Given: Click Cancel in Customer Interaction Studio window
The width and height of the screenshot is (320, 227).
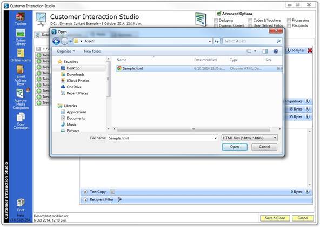Looking at the screenshot, I should click(303, 218).
